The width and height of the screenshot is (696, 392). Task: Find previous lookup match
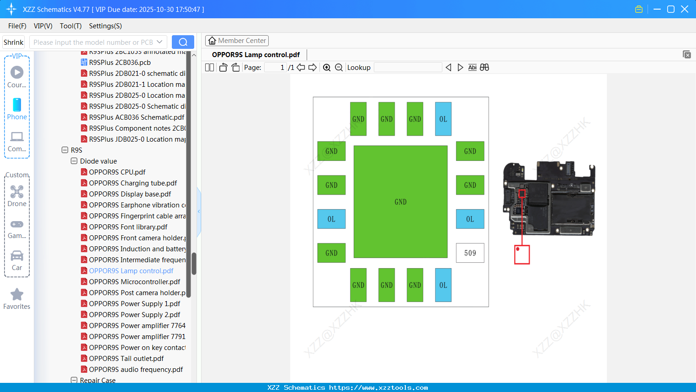pyautogui.click(x=448, y=68)
